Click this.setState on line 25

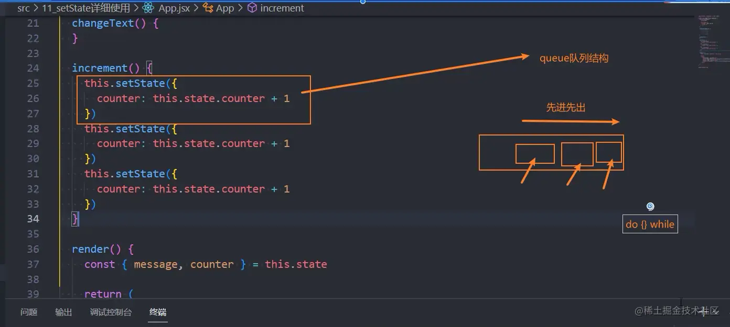[x=125, y=83]
